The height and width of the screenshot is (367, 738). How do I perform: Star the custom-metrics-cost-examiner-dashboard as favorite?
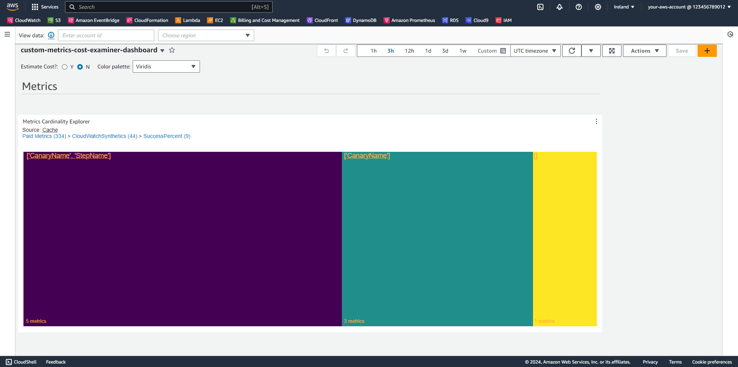point(172,50)
